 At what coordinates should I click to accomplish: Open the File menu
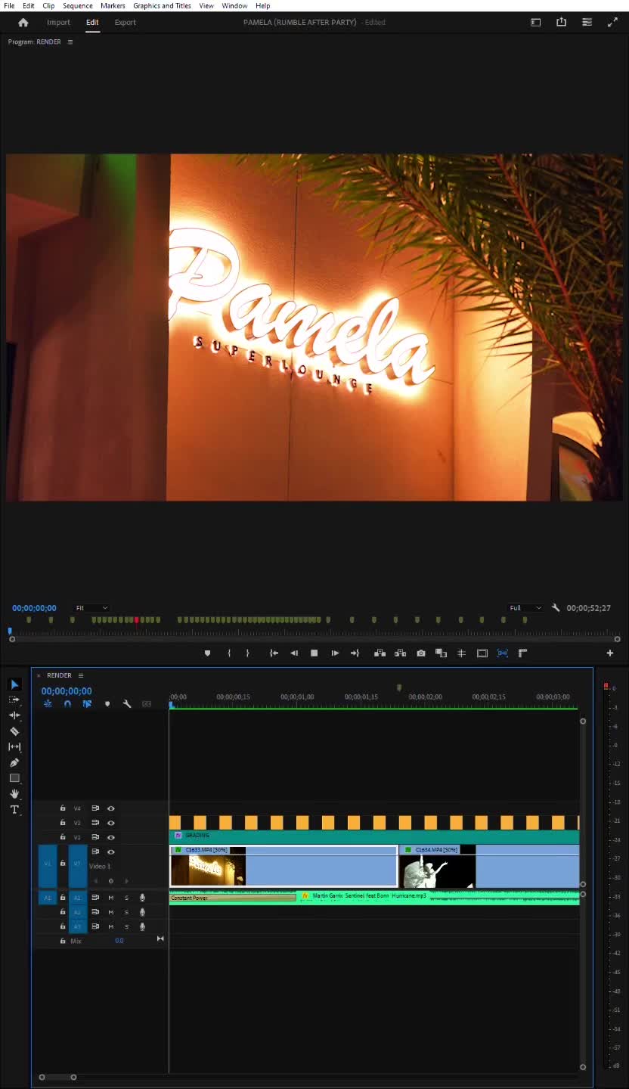click(x=9, y=5)
